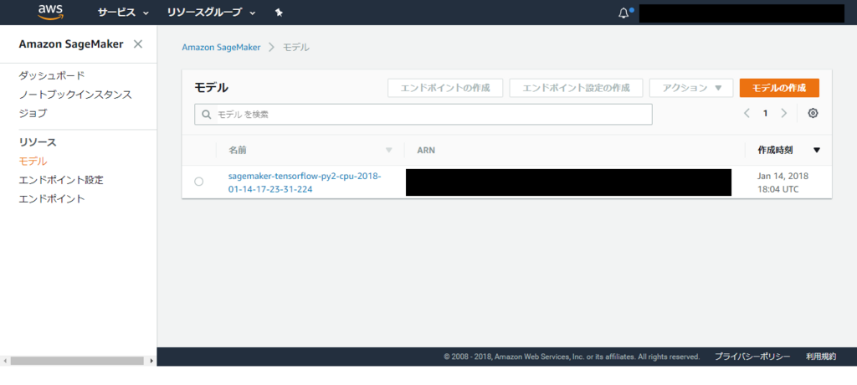Open the notifications bell icon
857x385 pixels.
click(624, 13)
